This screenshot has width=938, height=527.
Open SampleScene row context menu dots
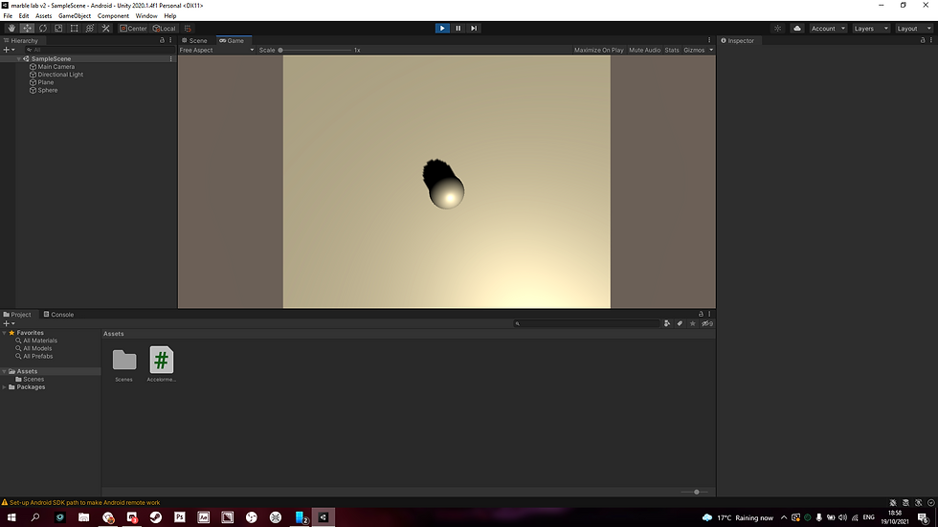click(171, 58)
